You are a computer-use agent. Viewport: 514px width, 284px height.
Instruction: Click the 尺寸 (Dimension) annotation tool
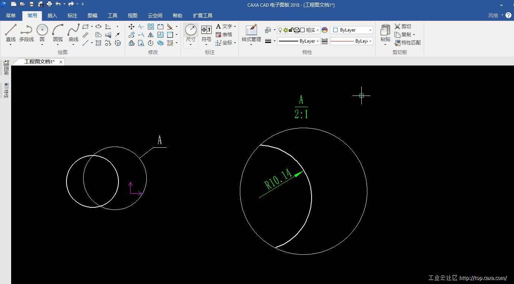[x=191, y=30]
